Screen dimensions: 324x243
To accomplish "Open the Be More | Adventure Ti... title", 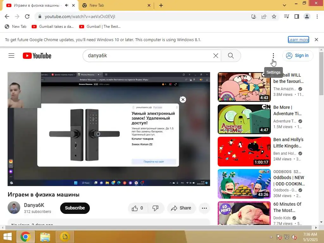I will 287,110.
